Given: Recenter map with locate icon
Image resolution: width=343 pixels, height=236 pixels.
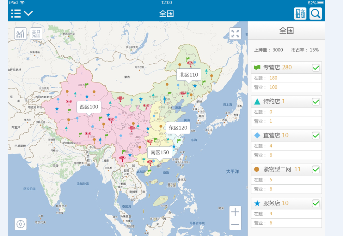Looking at the screenshot, I should (x=21, y=224).
